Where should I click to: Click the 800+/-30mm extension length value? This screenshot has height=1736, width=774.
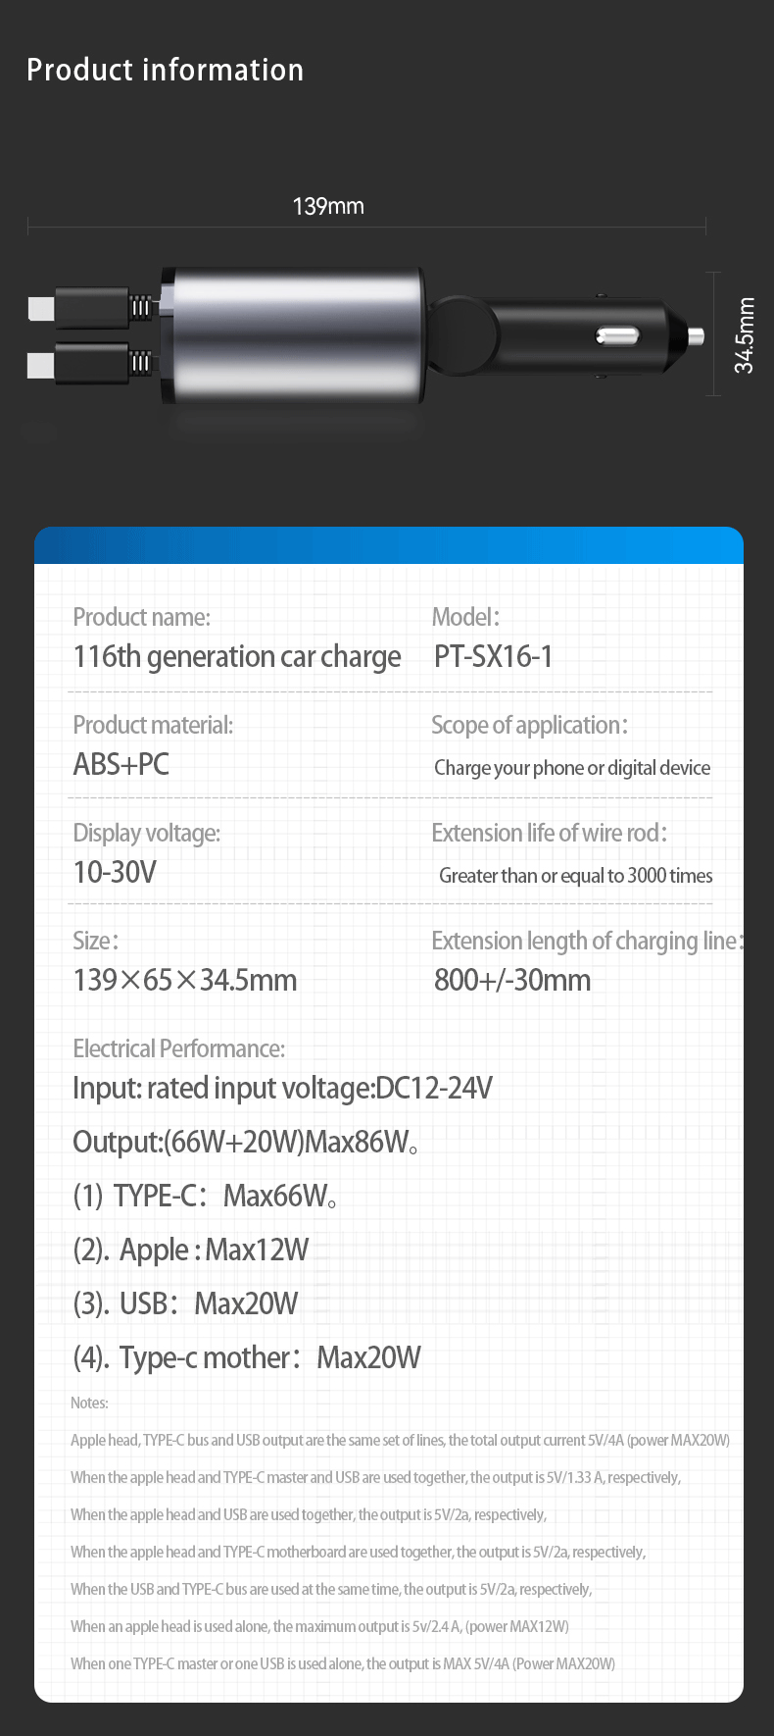tap(512, 980)
